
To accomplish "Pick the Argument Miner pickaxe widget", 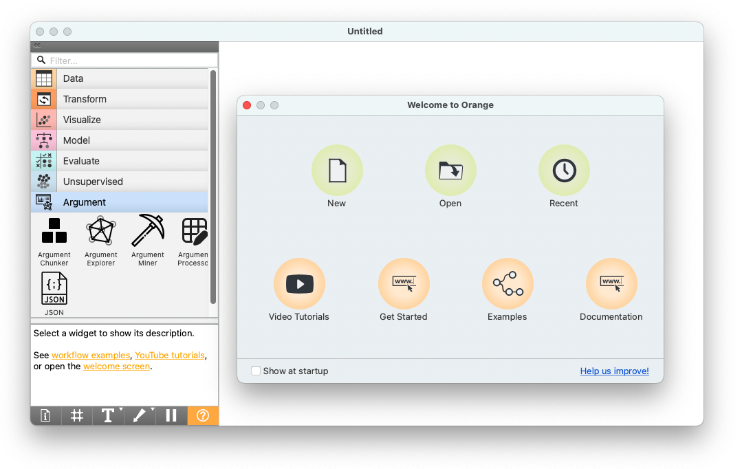I will point(148,241).
